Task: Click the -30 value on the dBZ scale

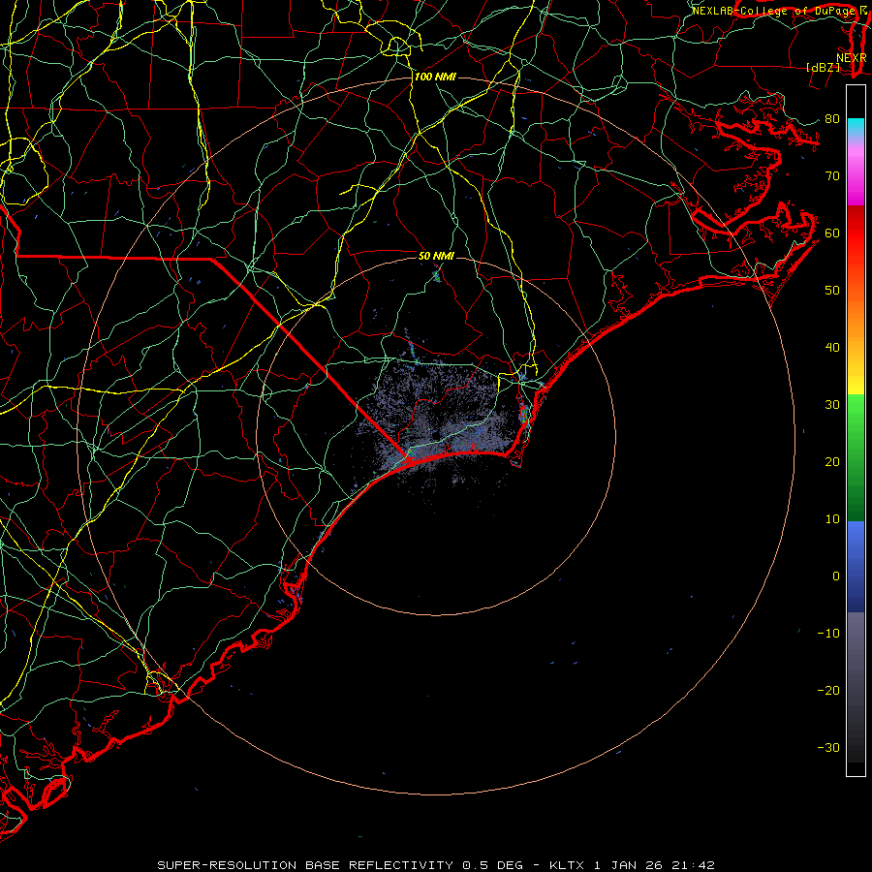Action: tap(828, 747)
